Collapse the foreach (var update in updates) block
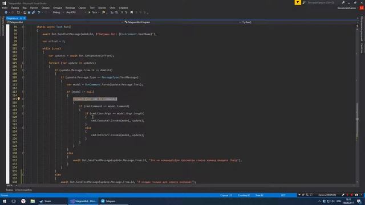Screen dimensions: 365x205 click(x=23, y=63)
